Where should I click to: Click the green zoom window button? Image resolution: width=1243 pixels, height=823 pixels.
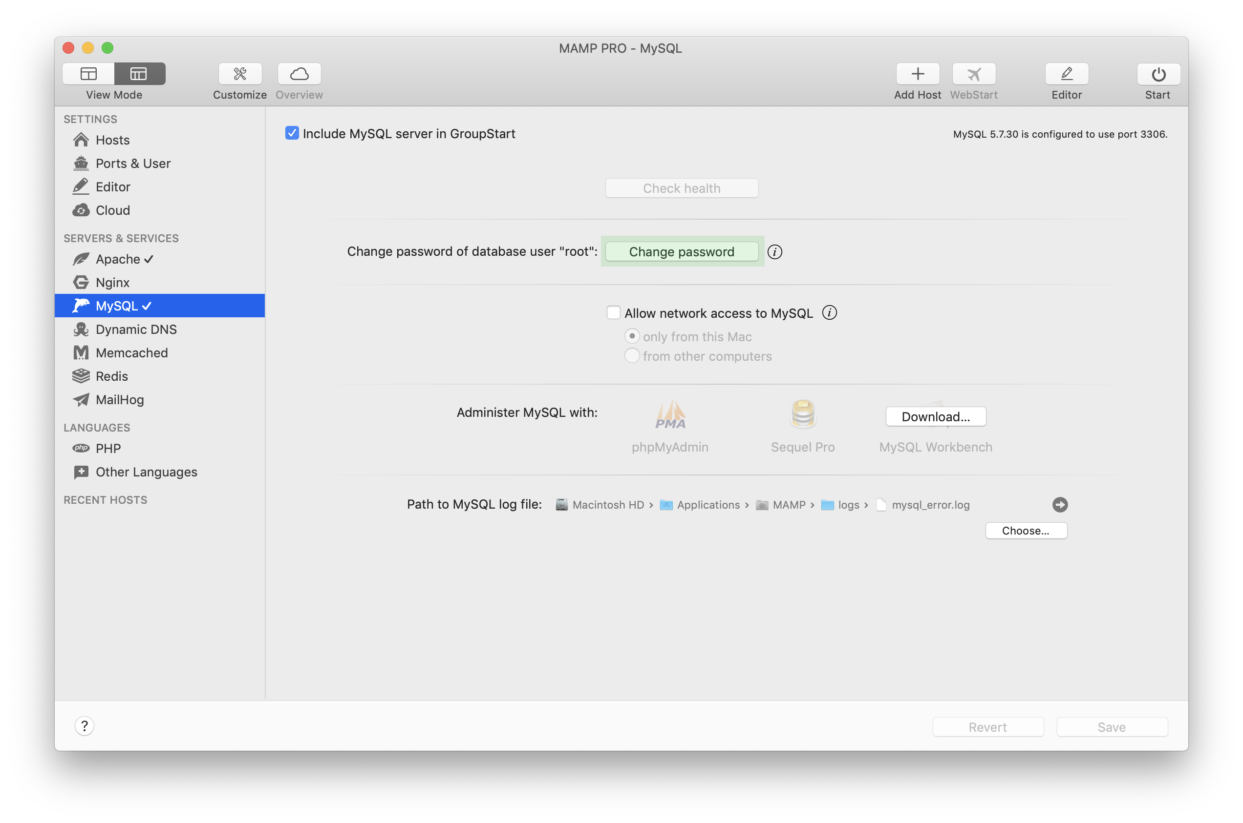point(107,48)
